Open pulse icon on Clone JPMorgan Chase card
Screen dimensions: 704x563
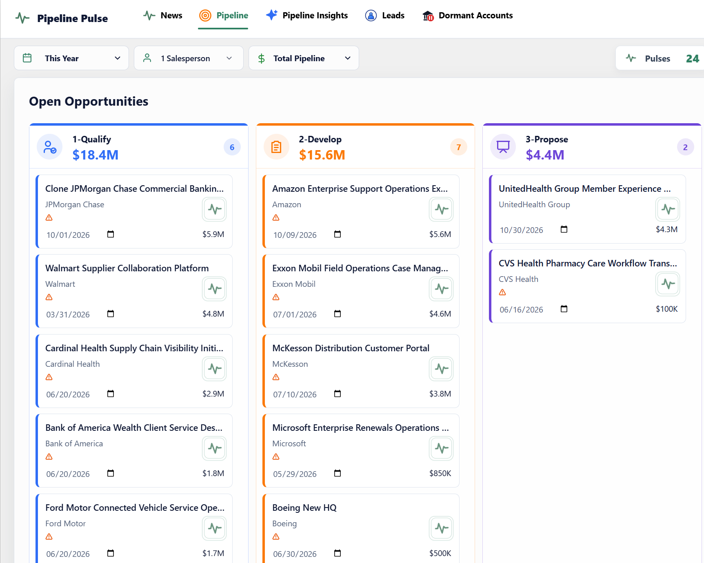pos(215,209)
